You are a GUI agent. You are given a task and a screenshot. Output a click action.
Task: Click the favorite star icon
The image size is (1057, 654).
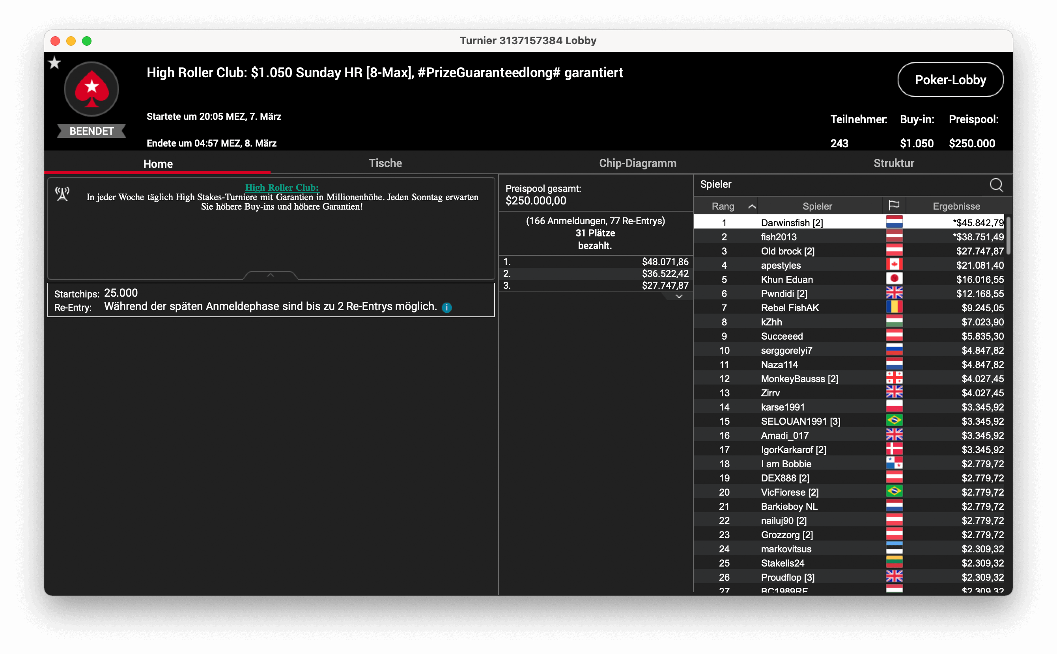point(54,63)
